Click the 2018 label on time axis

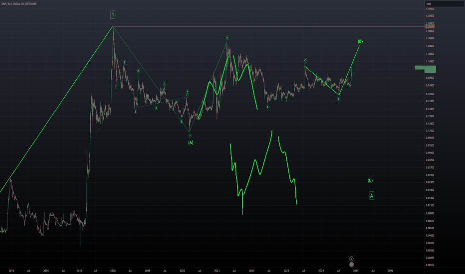click(x=113, y=271)
